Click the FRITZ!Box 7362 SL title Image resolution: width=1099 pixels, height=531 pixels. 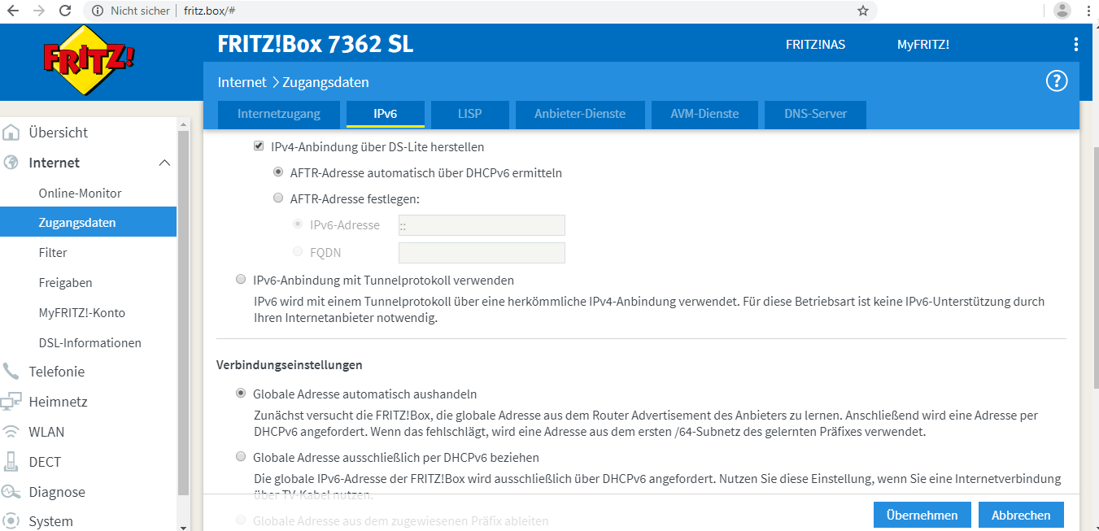coord(316,44)
